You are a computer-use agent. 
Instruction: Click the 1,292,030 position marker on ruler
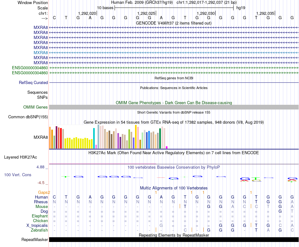(x=206, y=13)
